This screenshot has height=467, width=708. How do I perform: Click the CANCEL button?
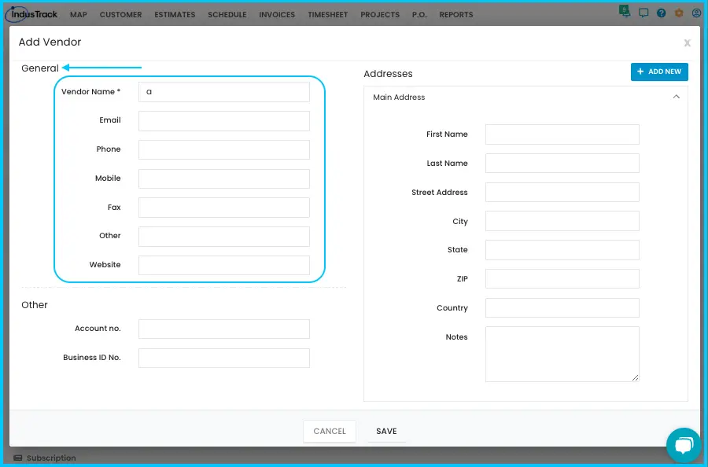(330, 432)
